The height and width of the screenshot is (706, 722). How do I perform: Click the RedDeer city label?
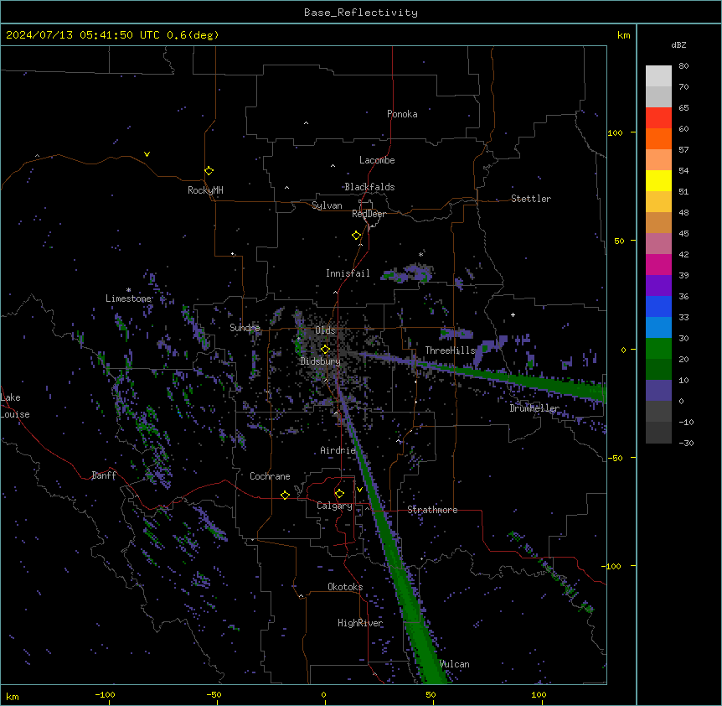tap(369, 214)
